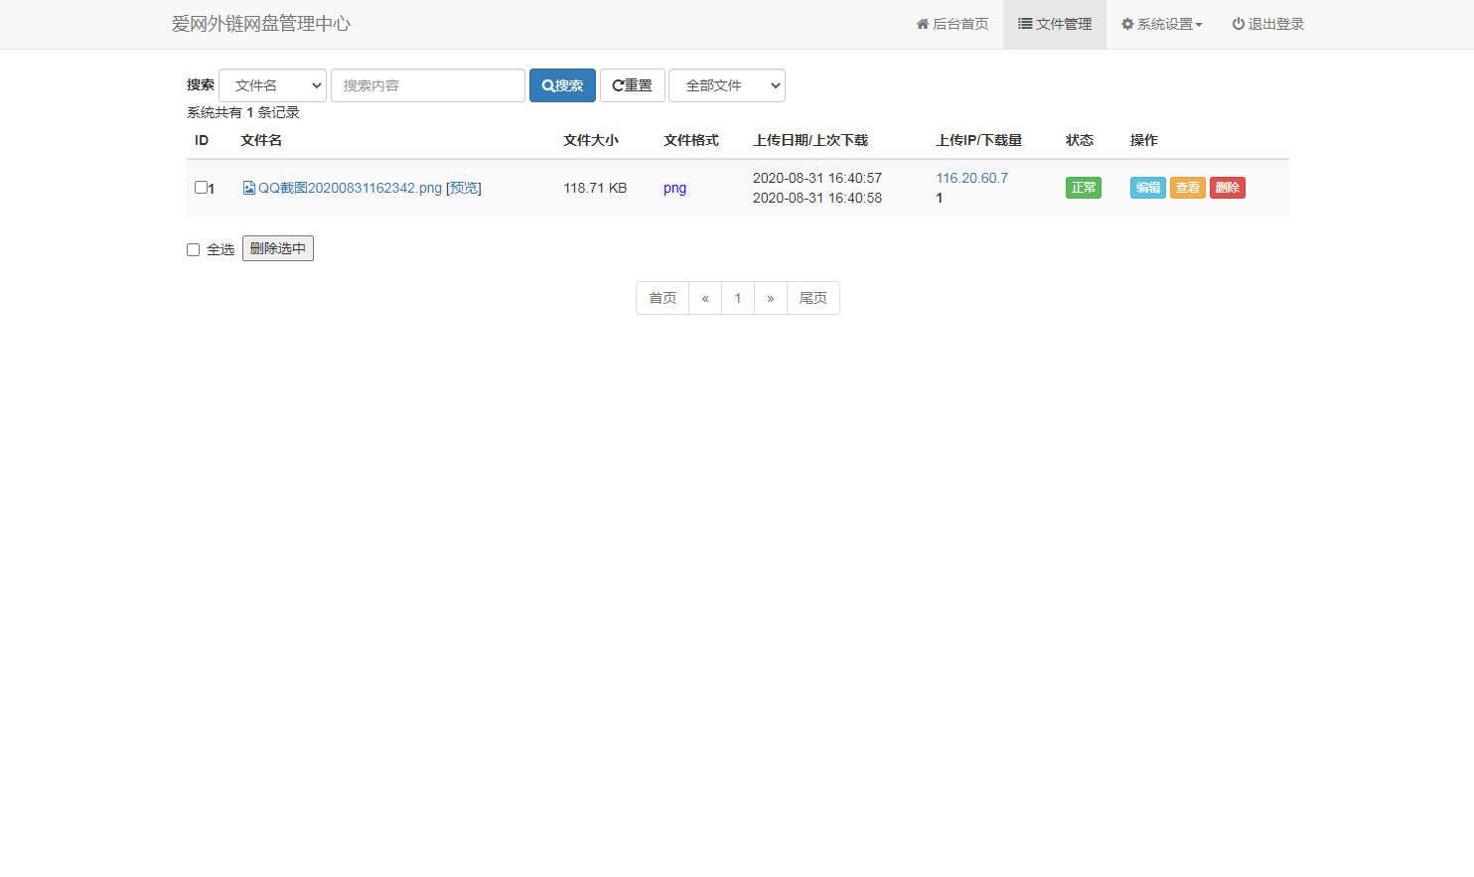Click the 预览 preview link
The height and width of the screenshot is (877, 1474).
tap(463, 187)
